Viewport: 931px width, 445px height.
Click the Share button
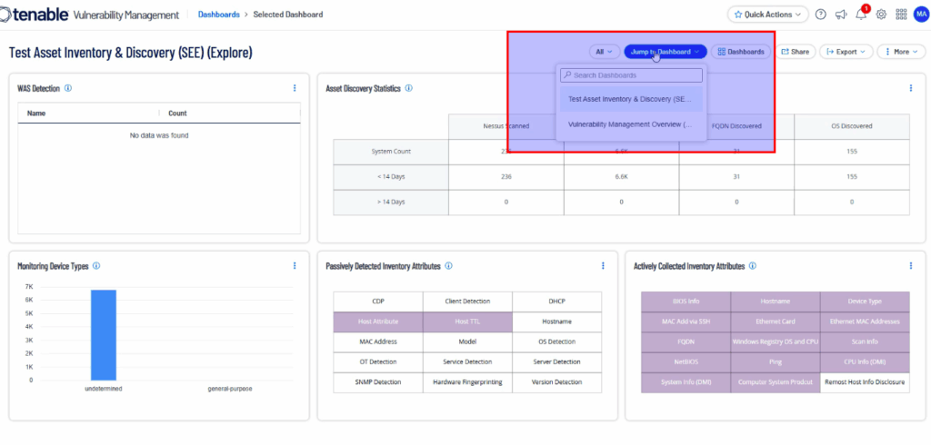[x=795, y=52]
